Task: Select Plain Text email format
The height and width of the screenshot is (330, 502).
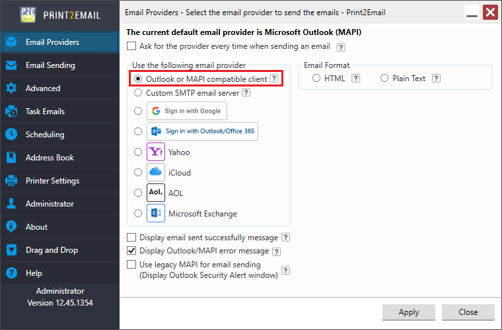Action: click(x=384, y=79)
